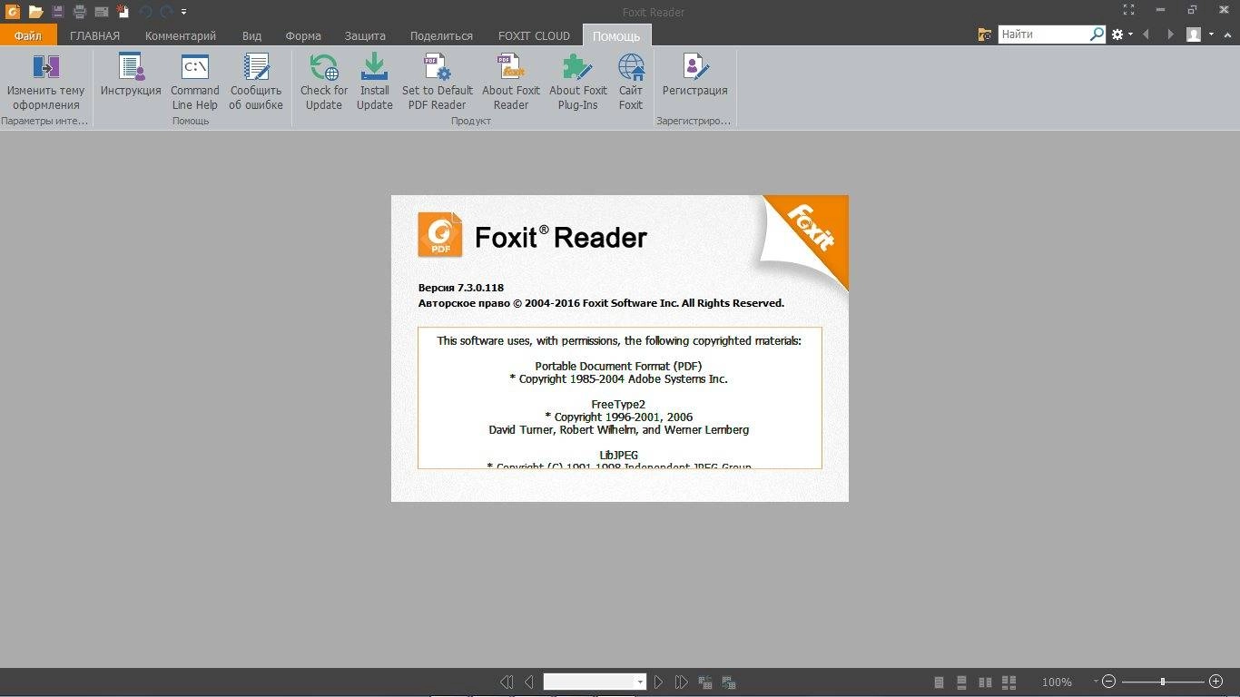Click the FreeType2 credits line
The height and width of the screenshot is (697, 1240).
[x=618, y=405]
